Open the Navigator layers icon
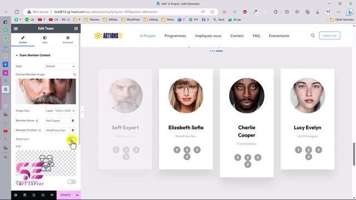The height and width of the screenshot is (200, 356). [24, 195]
